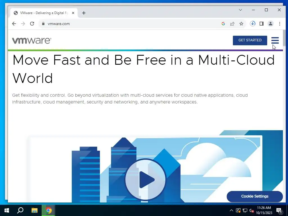Share this page via share icon

click(x=232, y=24)
